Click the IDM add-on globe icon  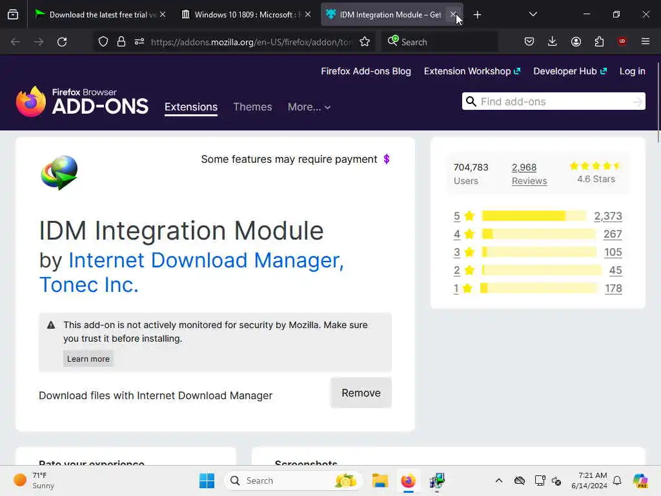(59, 172)
